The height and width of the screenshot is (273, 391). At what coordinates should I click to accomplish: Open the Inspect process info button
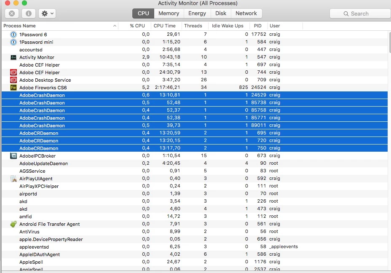click(x=28, y=13)
